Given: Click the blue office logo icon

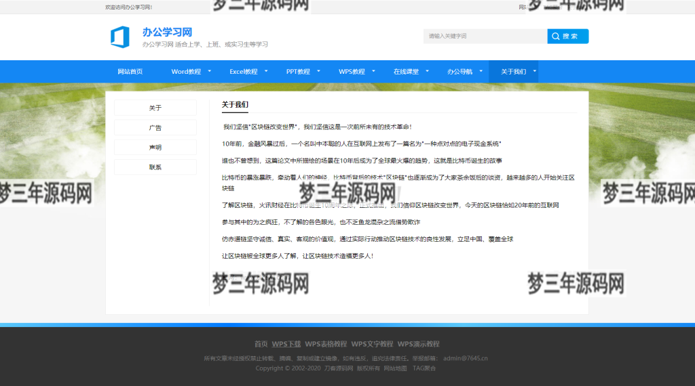Looking at the screenshot, I should (x=119, y=37).
